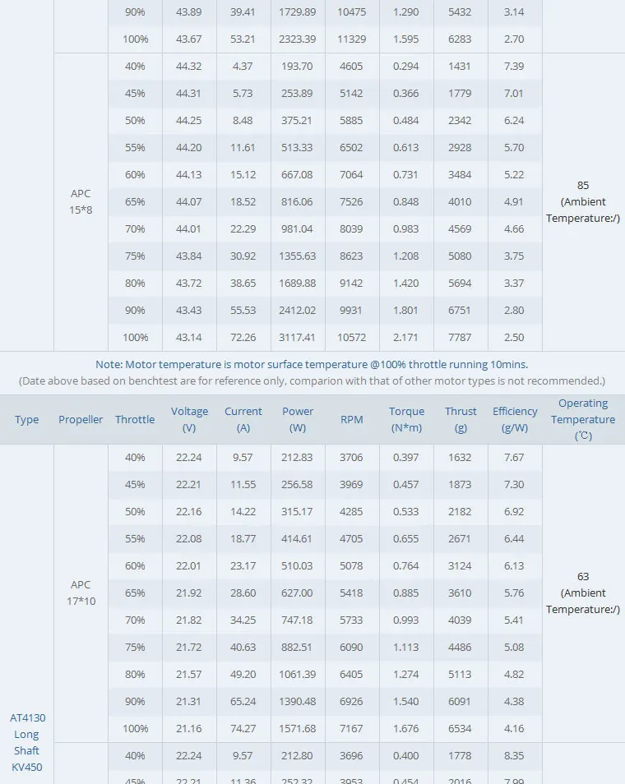Click the Type column header
The image size is (625, 784).
[x=26, y=419]
